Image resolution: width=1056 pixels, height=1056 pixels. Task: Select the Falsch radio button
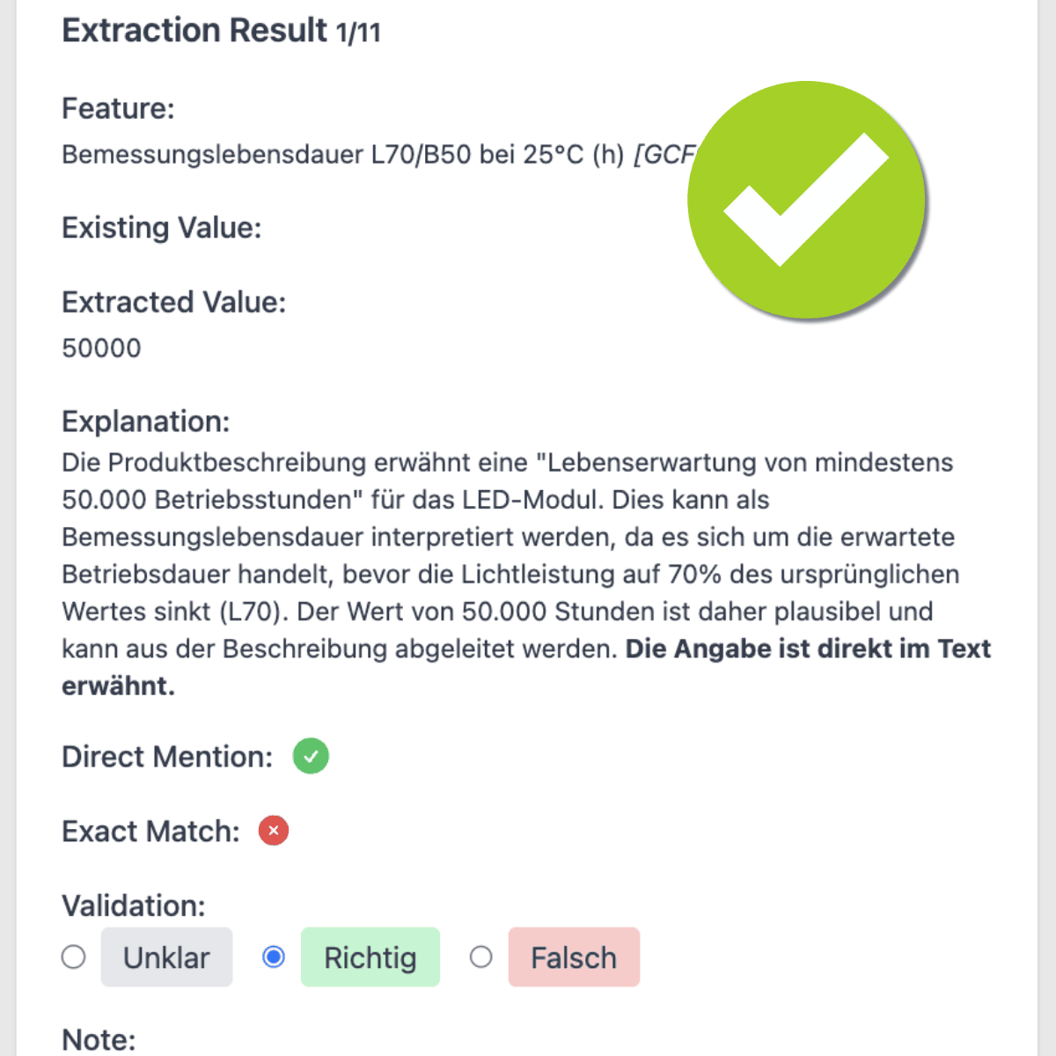(480, 957)
